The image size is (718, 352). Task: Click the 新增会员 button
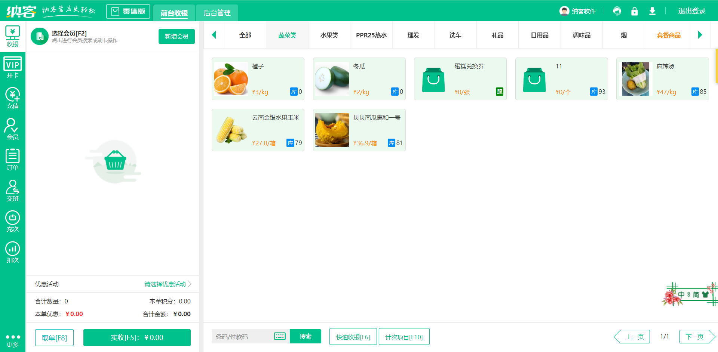[x=177, y=36]
